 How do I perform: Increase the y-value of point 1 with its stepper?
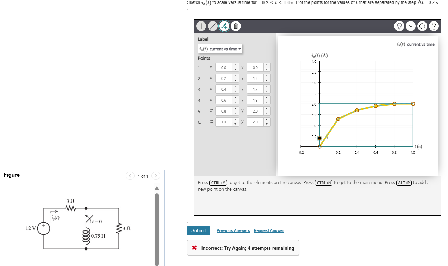click(267, 66)
